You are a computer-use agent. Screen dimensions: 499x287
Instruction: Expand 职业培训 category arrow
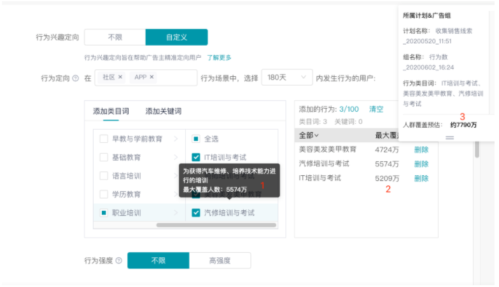176,213
